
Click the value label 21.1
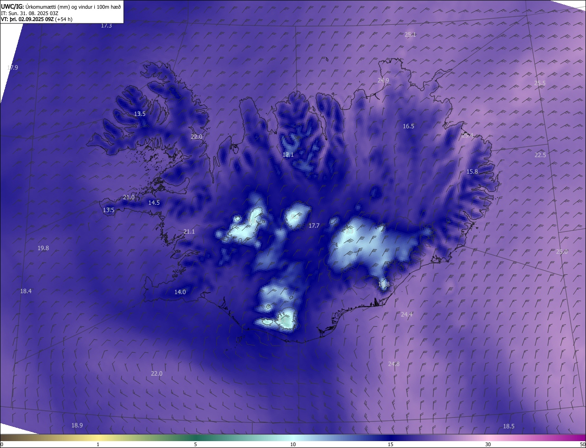tap(189, 231)
